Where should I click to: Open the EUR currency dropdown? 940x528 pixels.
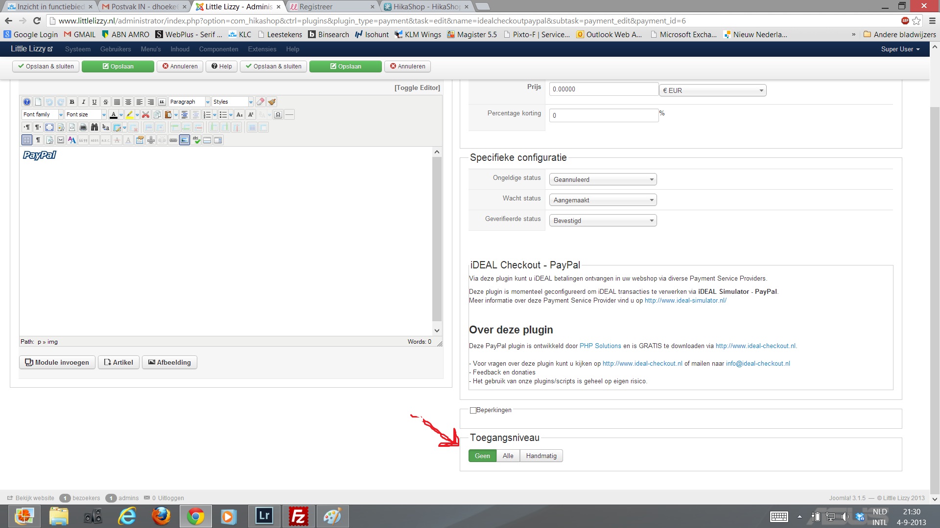(712, 90)
